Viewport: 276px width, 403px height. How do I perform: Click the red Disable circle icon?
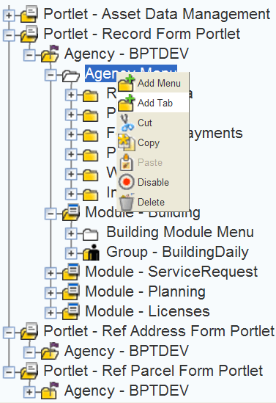pyautogui.click(x=127, y=182)
